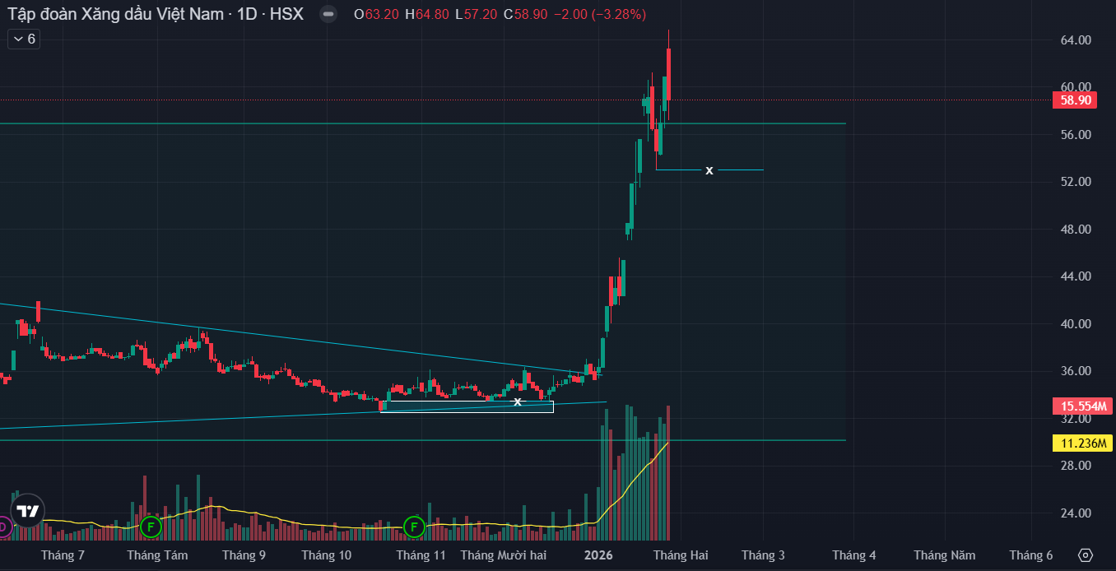Screen dimensions: 1116x571
Task: Click the Tháng 11 time axis label
Action: (421, 555)
